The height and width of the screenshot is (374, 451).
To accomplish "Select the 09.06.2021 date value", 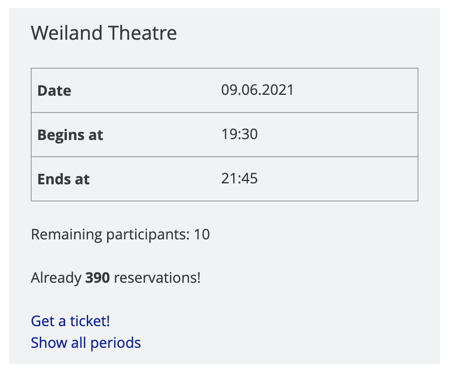I will click(x=257, y=90).
